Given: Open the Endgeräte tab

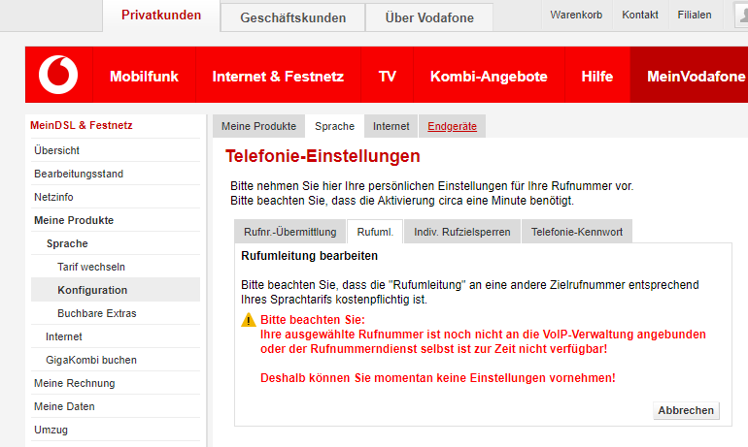Looking at the screenshot, I should click(x=452, y=126).
